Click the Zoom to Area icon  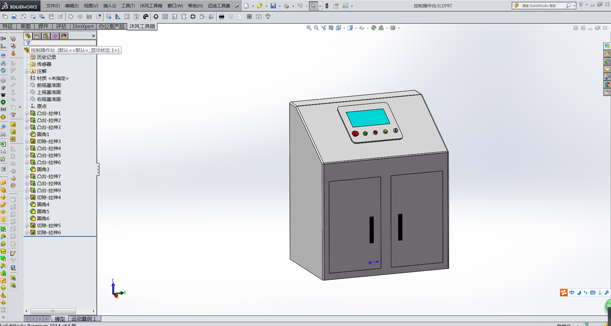pyautogui.click(x=316, y=28)
